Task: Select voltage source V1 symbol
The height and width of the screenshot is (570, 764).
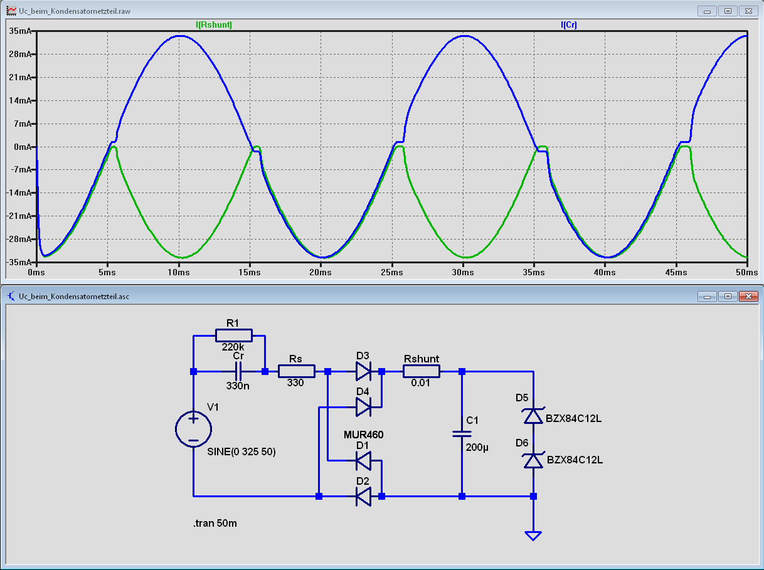Action: [193, 430]
